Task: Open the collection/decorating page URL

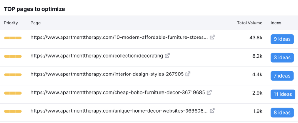Action: pos(97,56)
